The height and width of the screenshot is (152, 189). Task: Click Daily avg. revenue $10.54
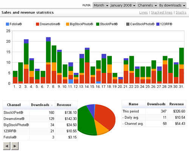coord(180,117)
